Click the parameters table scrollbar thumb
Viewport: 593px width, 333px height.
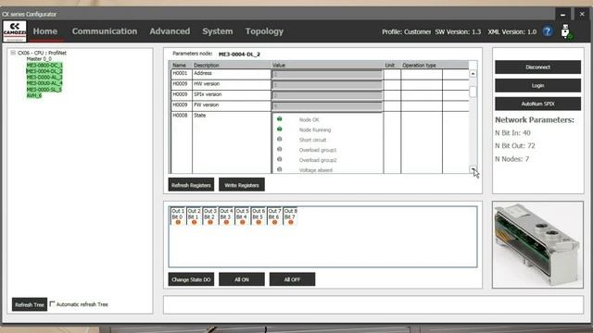473,91
